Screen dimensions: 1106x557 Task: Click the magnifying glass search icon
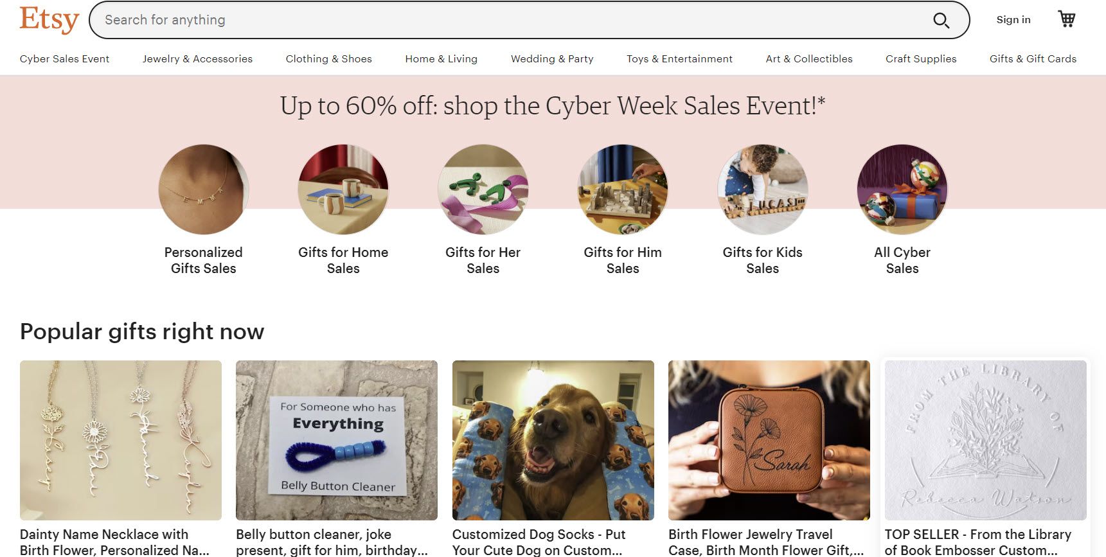coord(941,20)
